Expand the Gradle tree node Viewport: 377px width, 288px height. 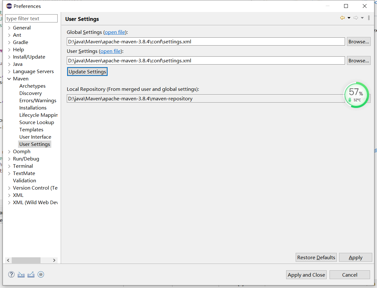pyautogui.click(x=9, y=42)
